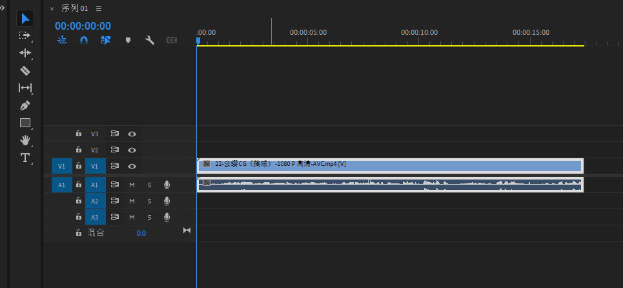The width and height of the screenshot is (623, 288).
Task: Choose the Ripple Edit tool
Action: pos(25,53)
